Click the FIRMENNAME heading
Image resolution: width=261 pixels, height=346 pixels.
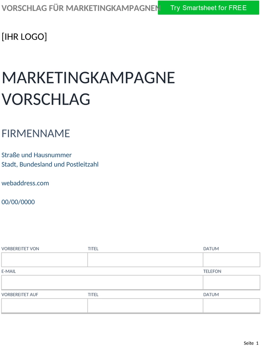[x=36, y=134]
